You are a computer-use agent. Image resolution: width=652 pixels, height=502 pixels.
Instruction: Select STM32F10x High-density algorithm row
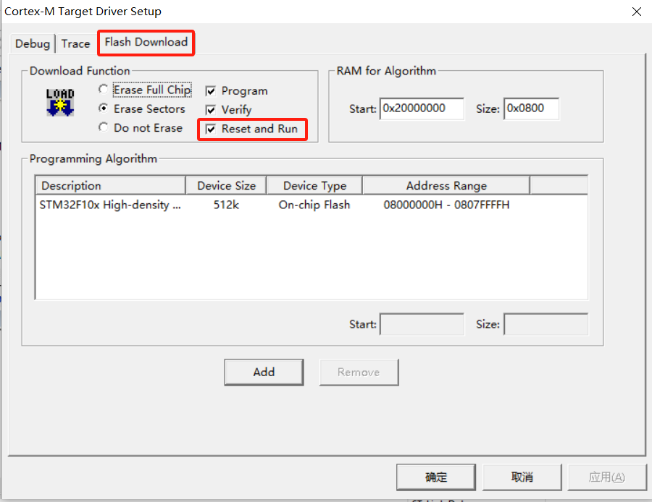click(312, 205)
